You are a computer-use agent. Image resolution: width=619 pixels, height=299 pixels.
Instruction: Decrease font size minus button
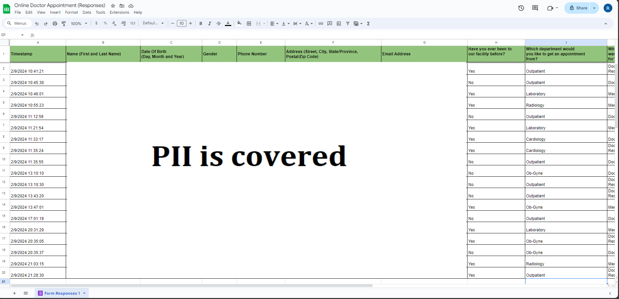pos(173,23)
